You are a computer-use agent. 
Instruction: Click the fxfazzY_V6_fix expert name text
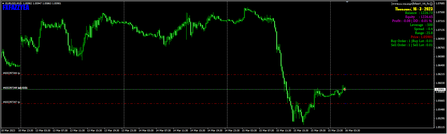421,4
